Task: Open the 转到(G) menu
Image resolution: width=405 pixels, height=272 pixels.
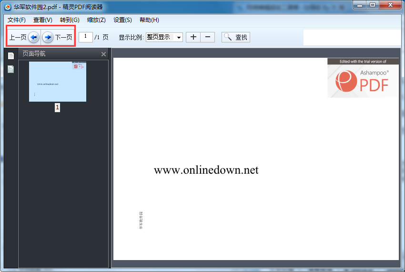Action: [x=70, y=20]
